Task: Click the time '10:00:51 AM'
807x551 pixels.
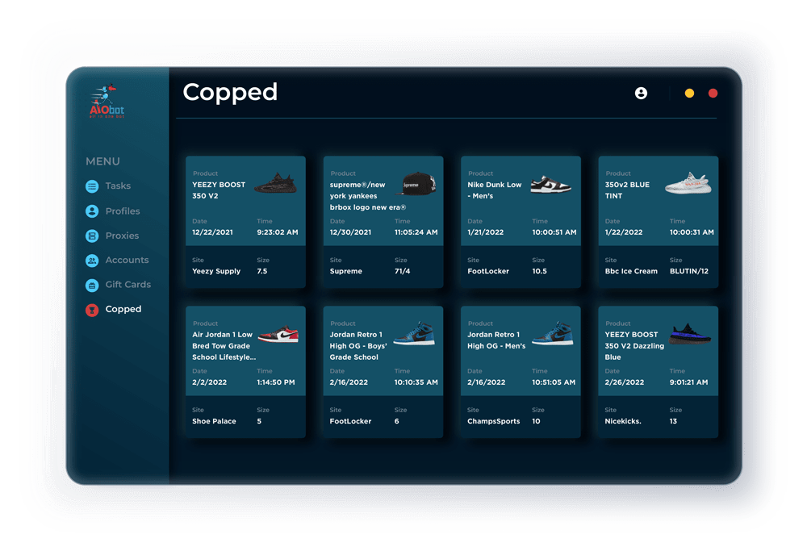Action: click(554, 232)
